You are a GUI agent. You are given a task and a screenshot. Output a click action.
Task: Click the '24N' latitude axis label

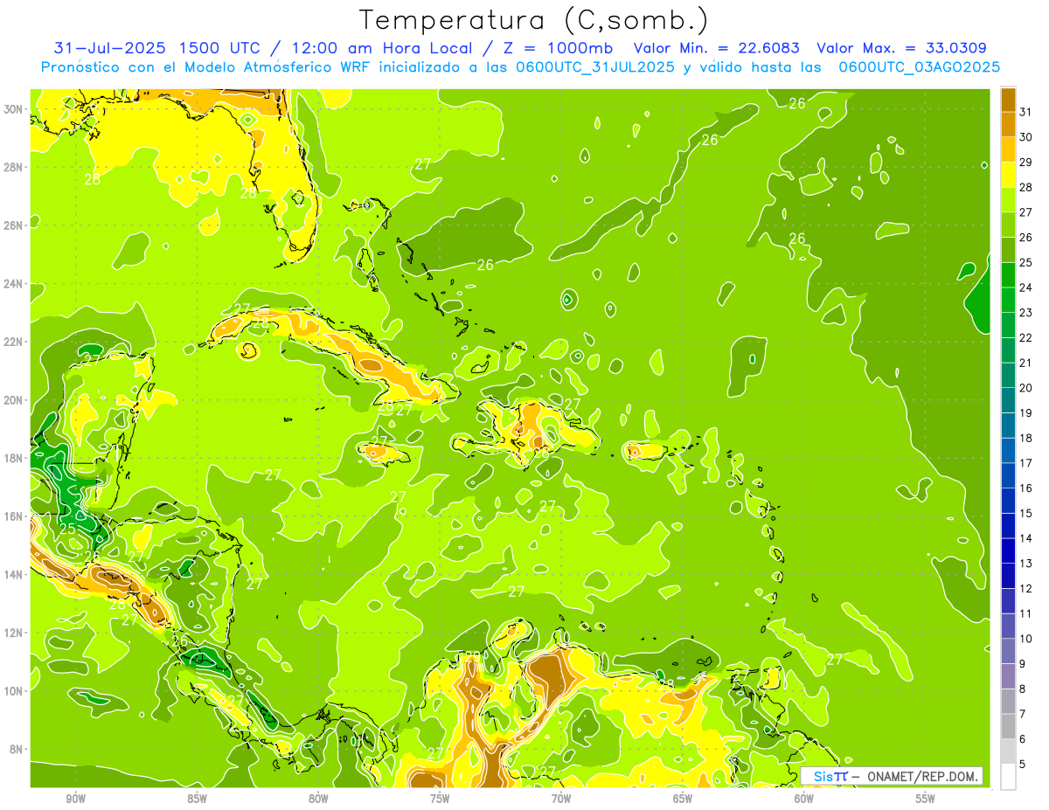coord(13,283)
